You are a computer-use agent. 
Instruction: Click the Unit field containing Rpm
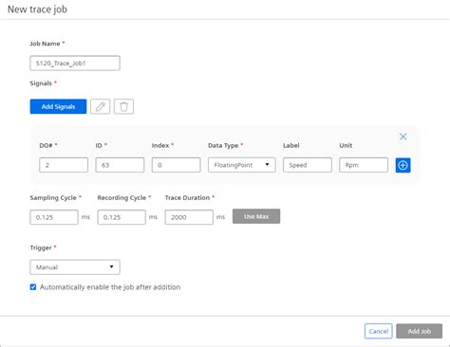click(364, 165)
